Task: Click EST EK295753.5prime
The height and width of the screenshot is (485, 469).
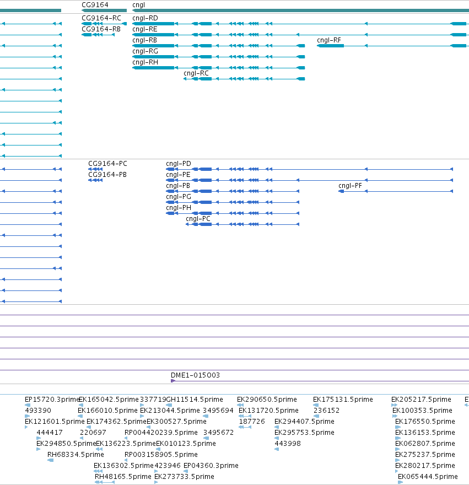Action: [304, 433]
